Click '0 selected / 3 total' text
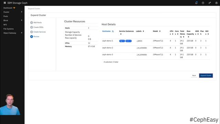The width and height of the screenshot is (220, 124). pos(111,62)
